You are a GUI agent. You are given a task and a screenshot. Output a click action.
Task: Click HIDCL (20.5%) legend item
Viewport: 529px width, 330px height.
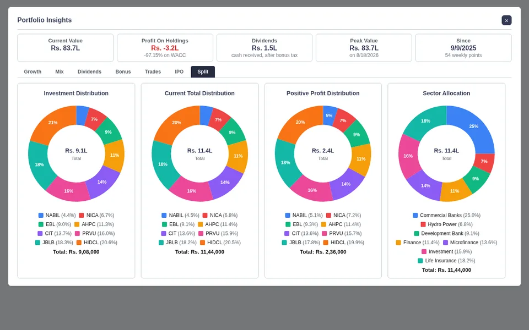pos(220,243)
